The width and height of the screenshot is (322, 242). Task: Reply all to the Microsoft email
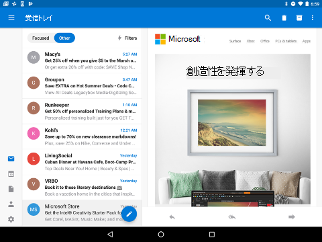click(232, 217)
